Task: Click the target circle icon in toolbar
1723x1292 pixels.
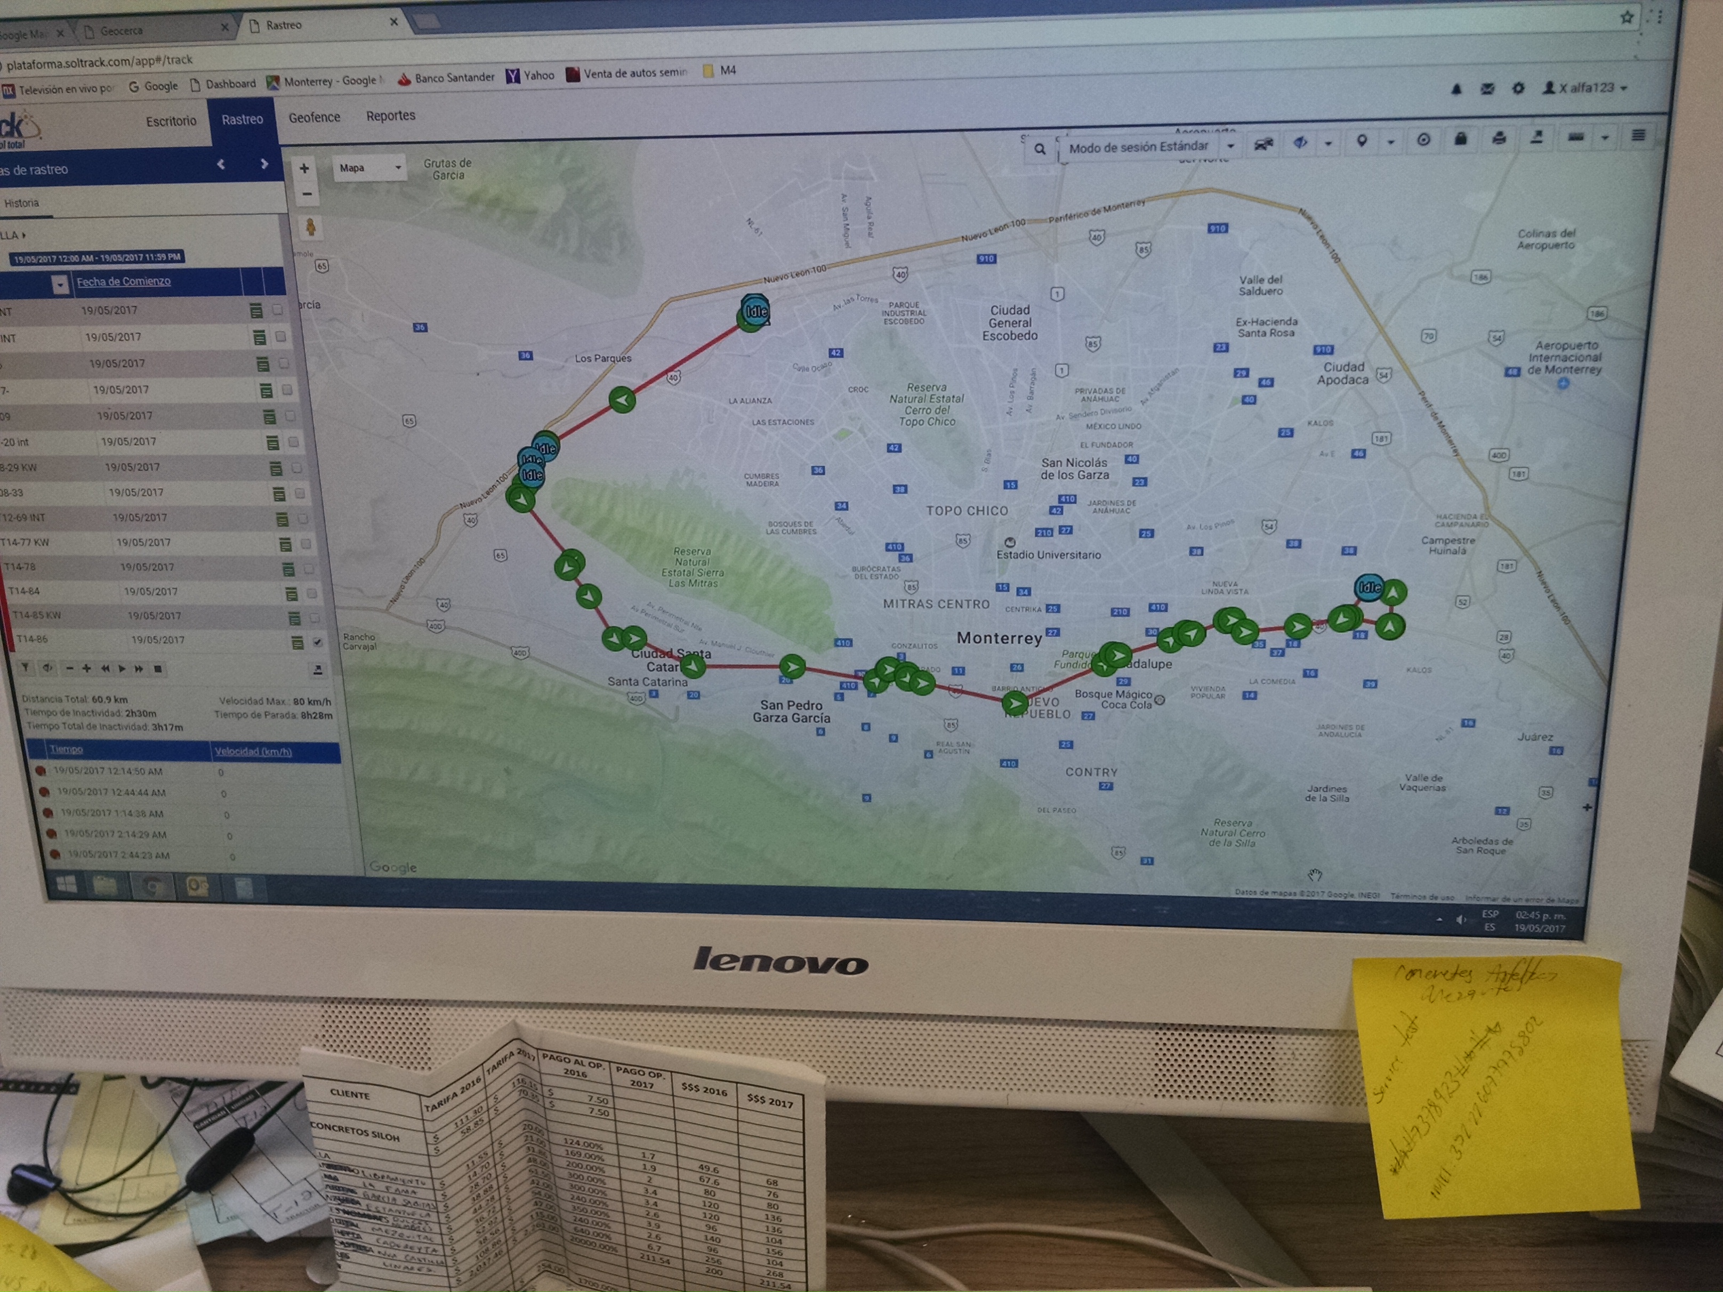Action: 1423,140
